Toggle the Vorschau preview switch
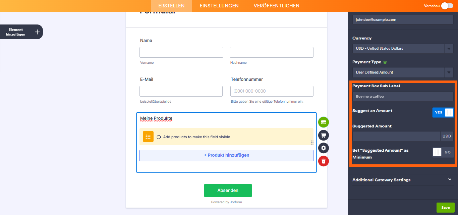 tap(447, 6)
